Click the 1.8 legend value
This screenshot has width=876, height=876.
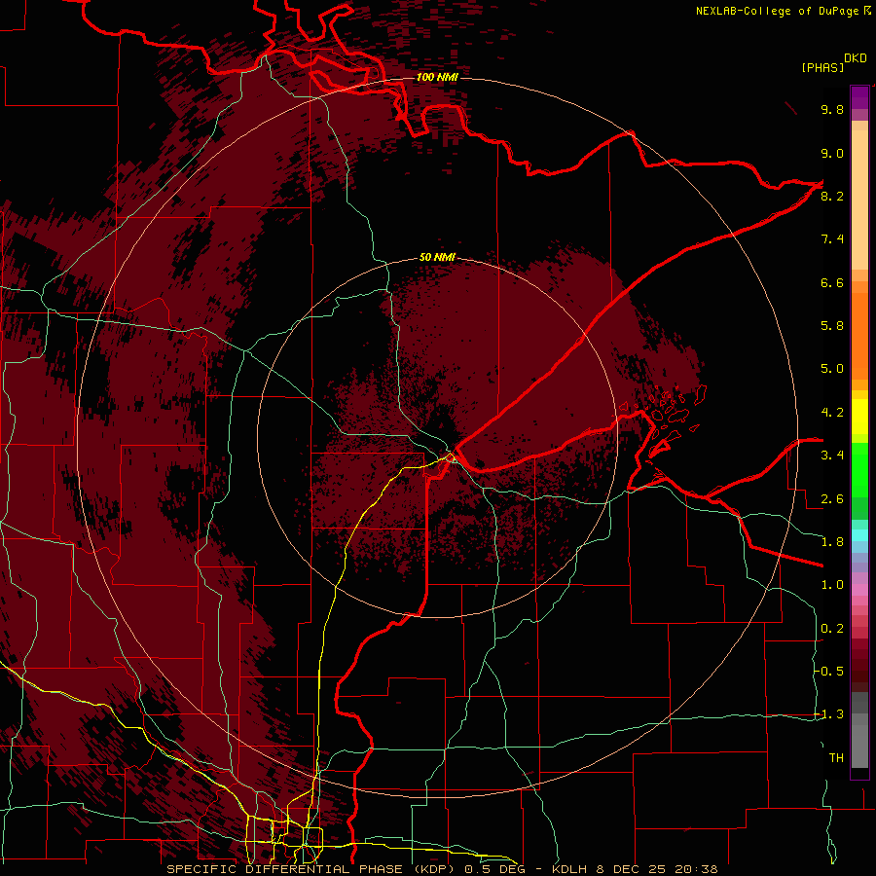click(x=832, y=542)
